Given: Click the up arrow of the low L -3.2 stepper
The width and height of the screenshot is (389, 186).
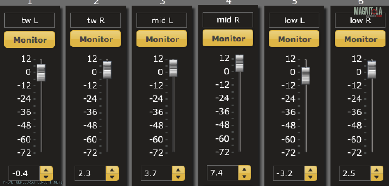Looking at the screenshot, I should pos(311,170).
